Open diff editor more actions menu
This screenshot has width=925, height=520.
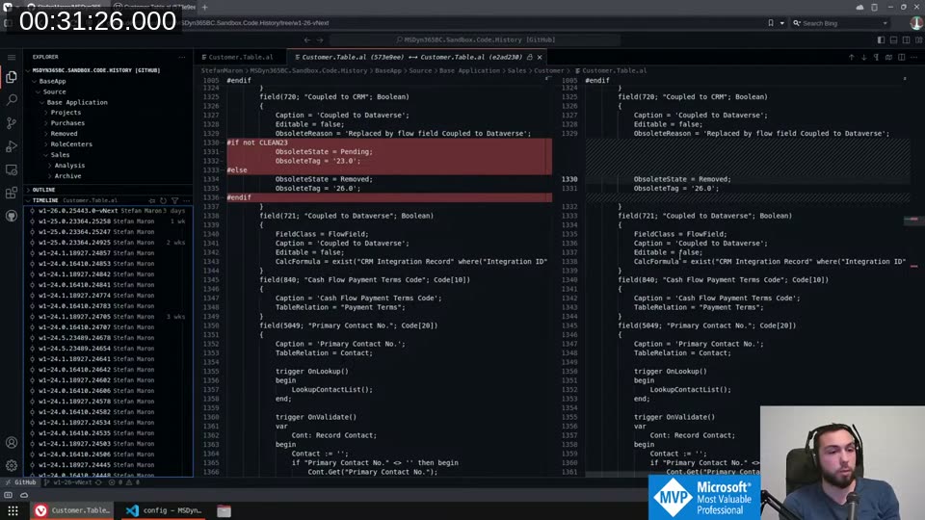[x=913, y=57]
